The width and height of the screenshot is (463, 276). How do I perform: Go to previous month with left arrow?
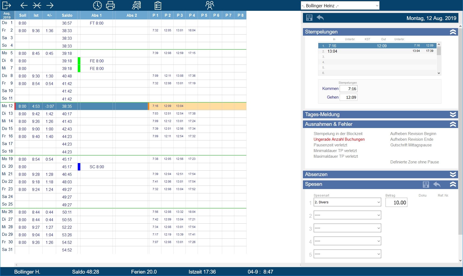[x=24, y=5]
